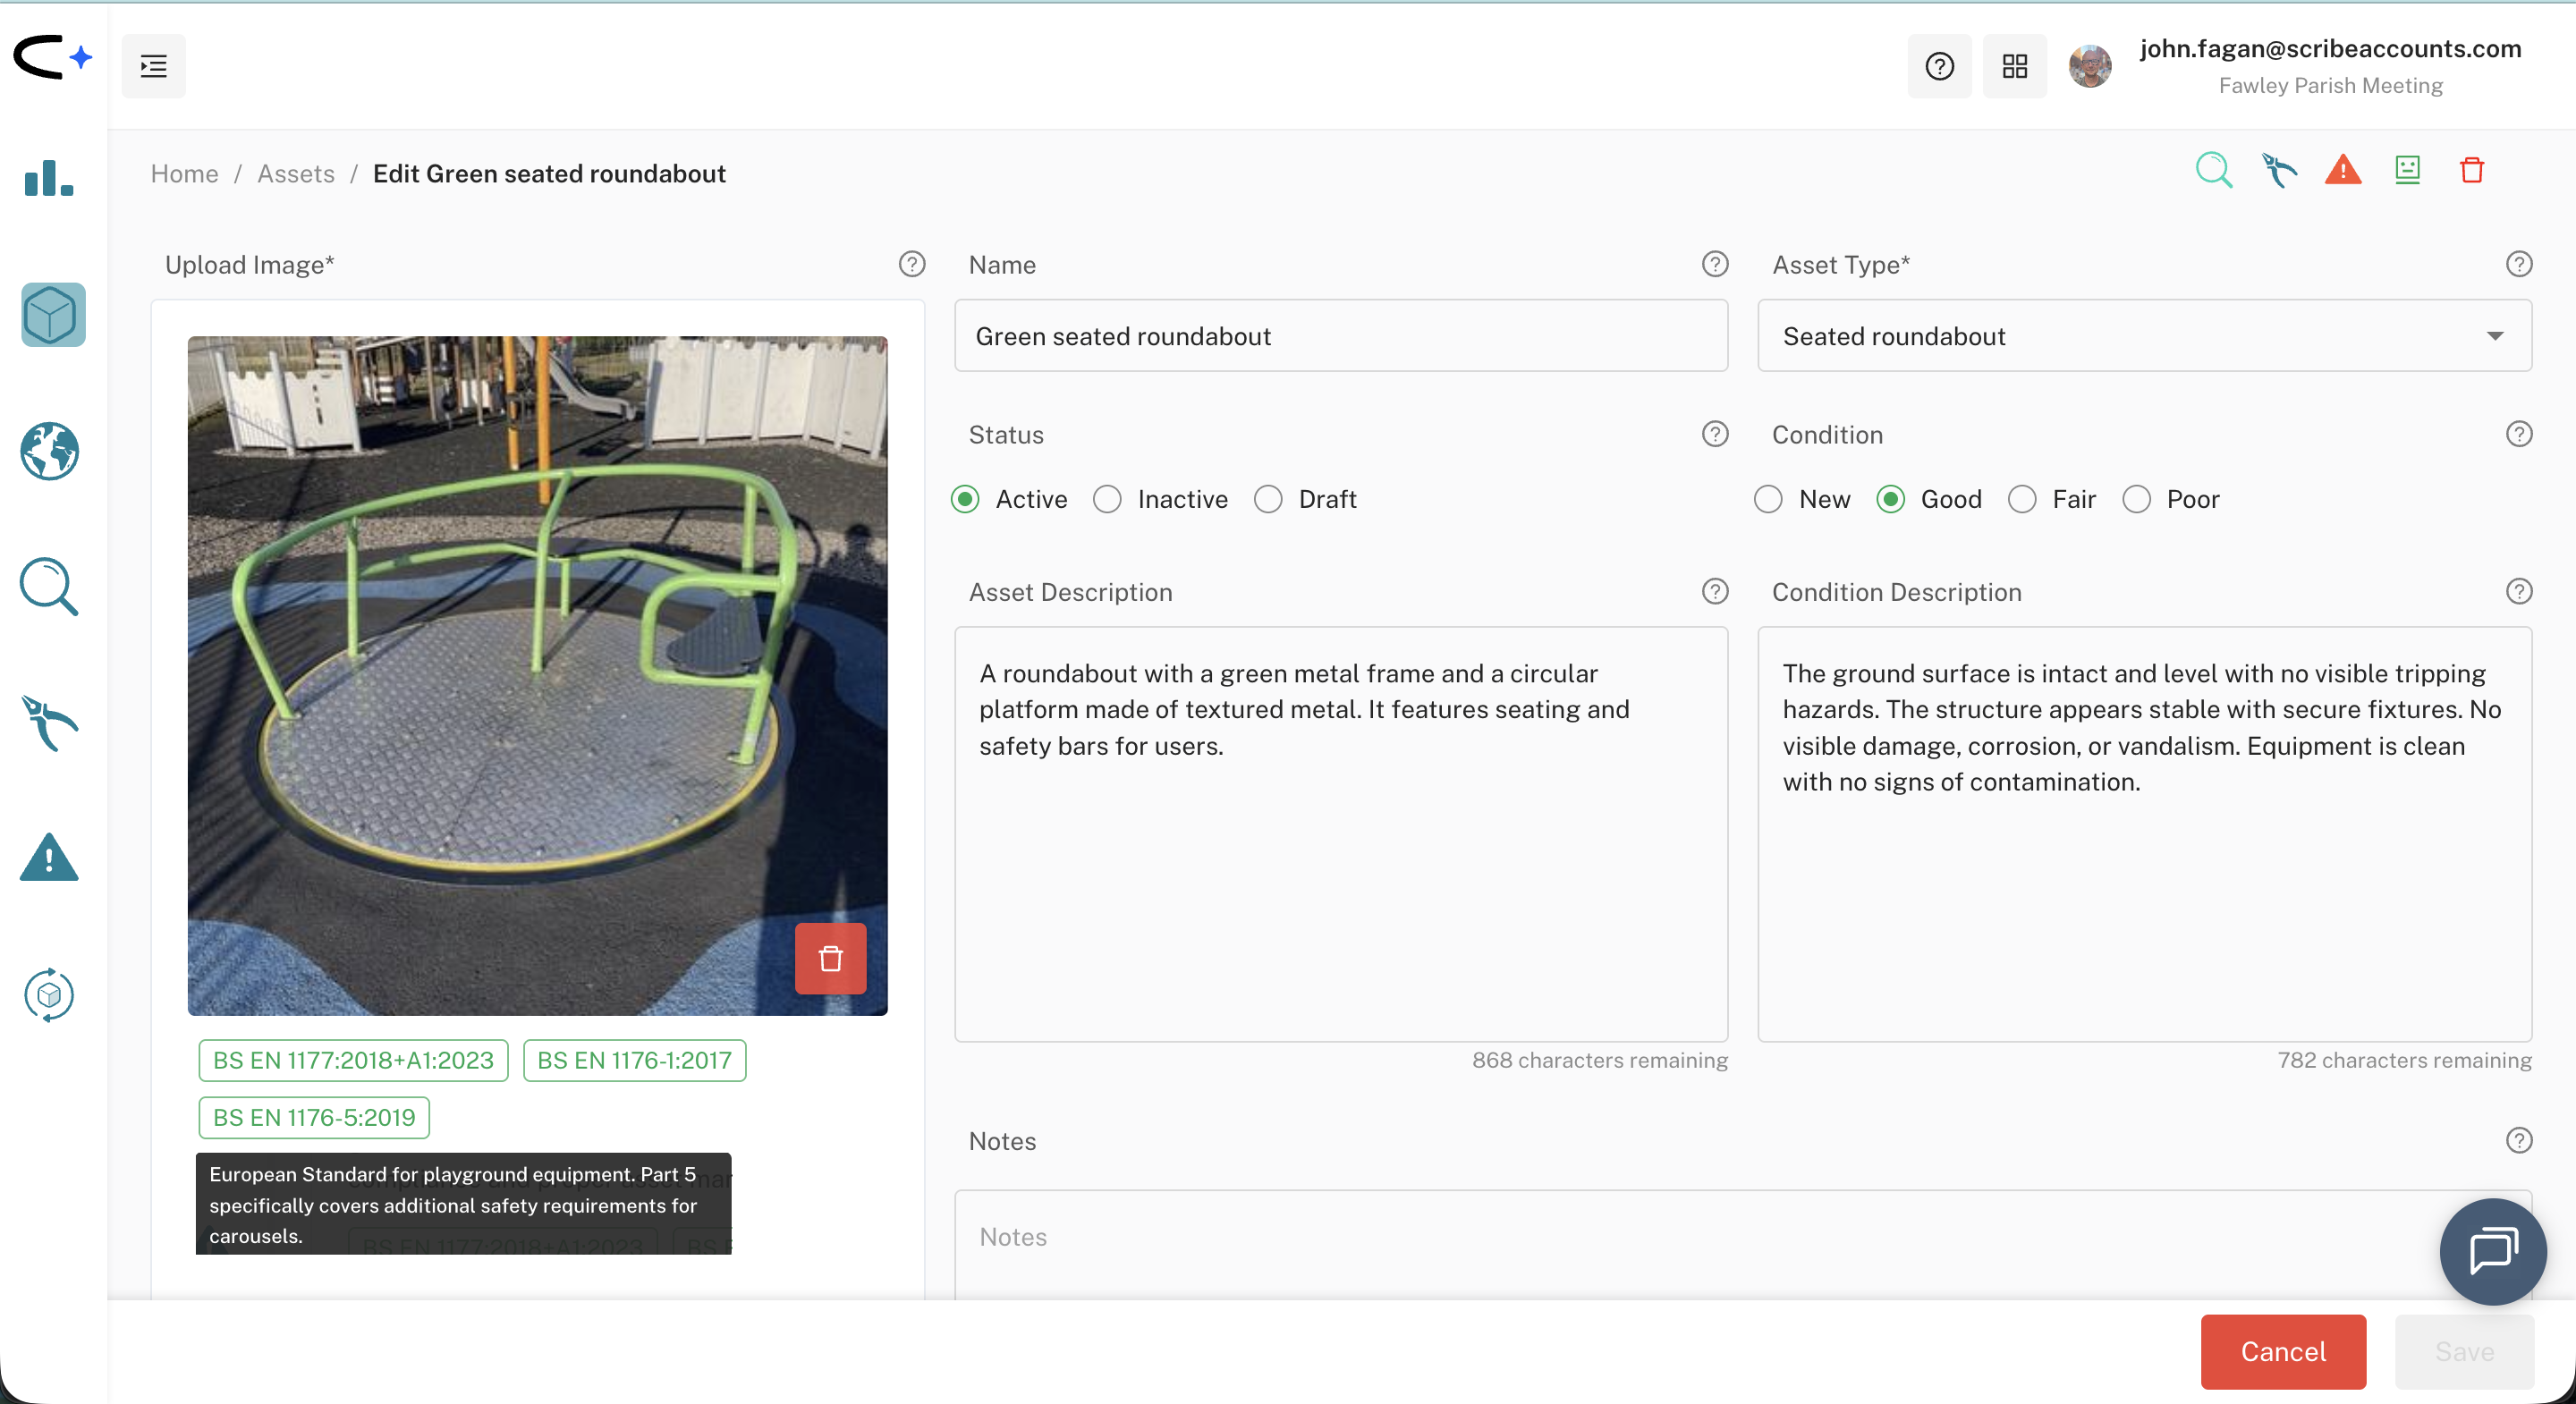2576x1404 pixels.
Task: Select the Maintenance pliers icon in sidebar
Action: coord(48,723)
